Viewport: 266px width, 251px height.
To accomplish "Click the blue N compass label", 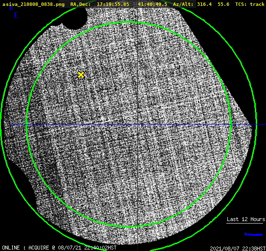I will (11, 8).
